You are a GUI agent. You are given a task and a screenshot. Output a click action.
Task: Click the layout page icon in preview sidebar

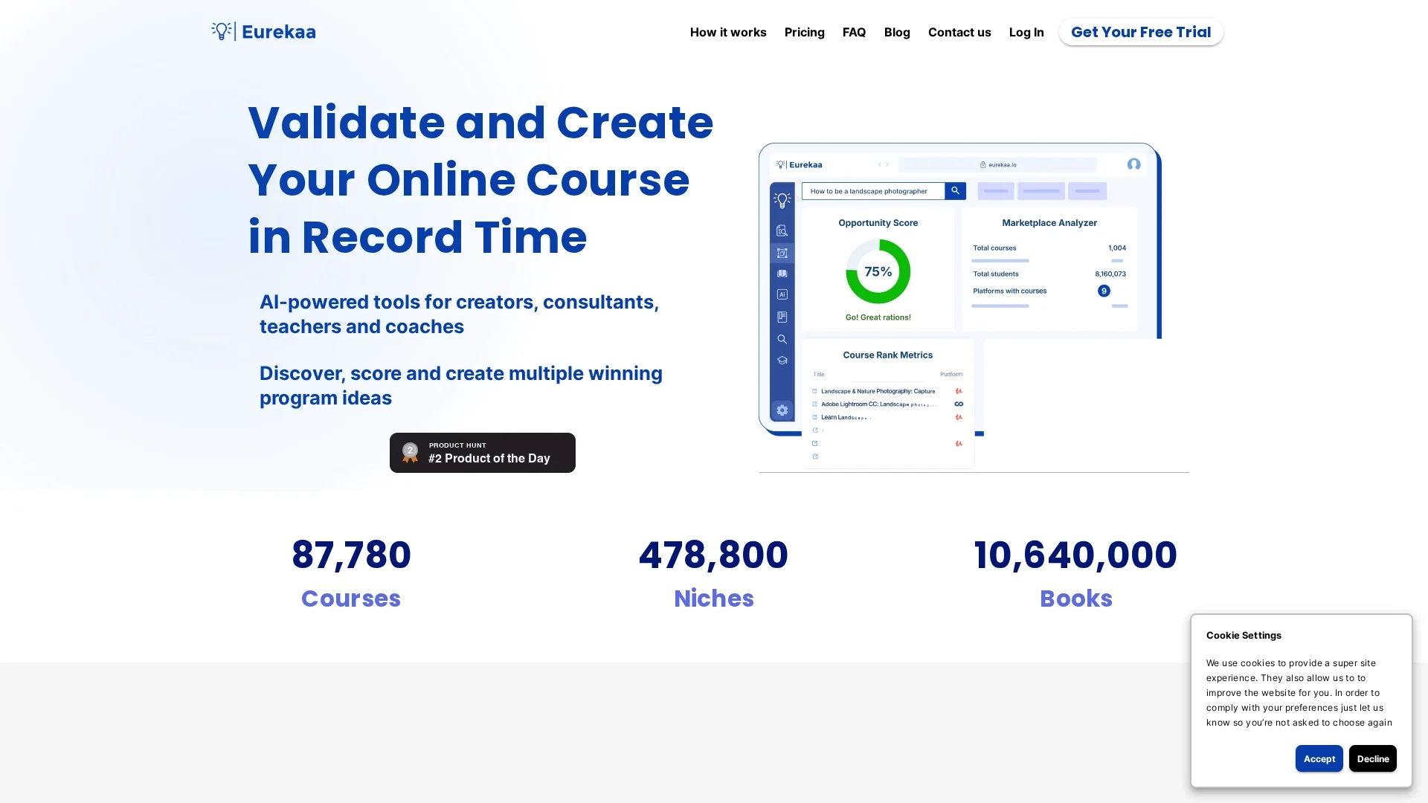(782, 317)
